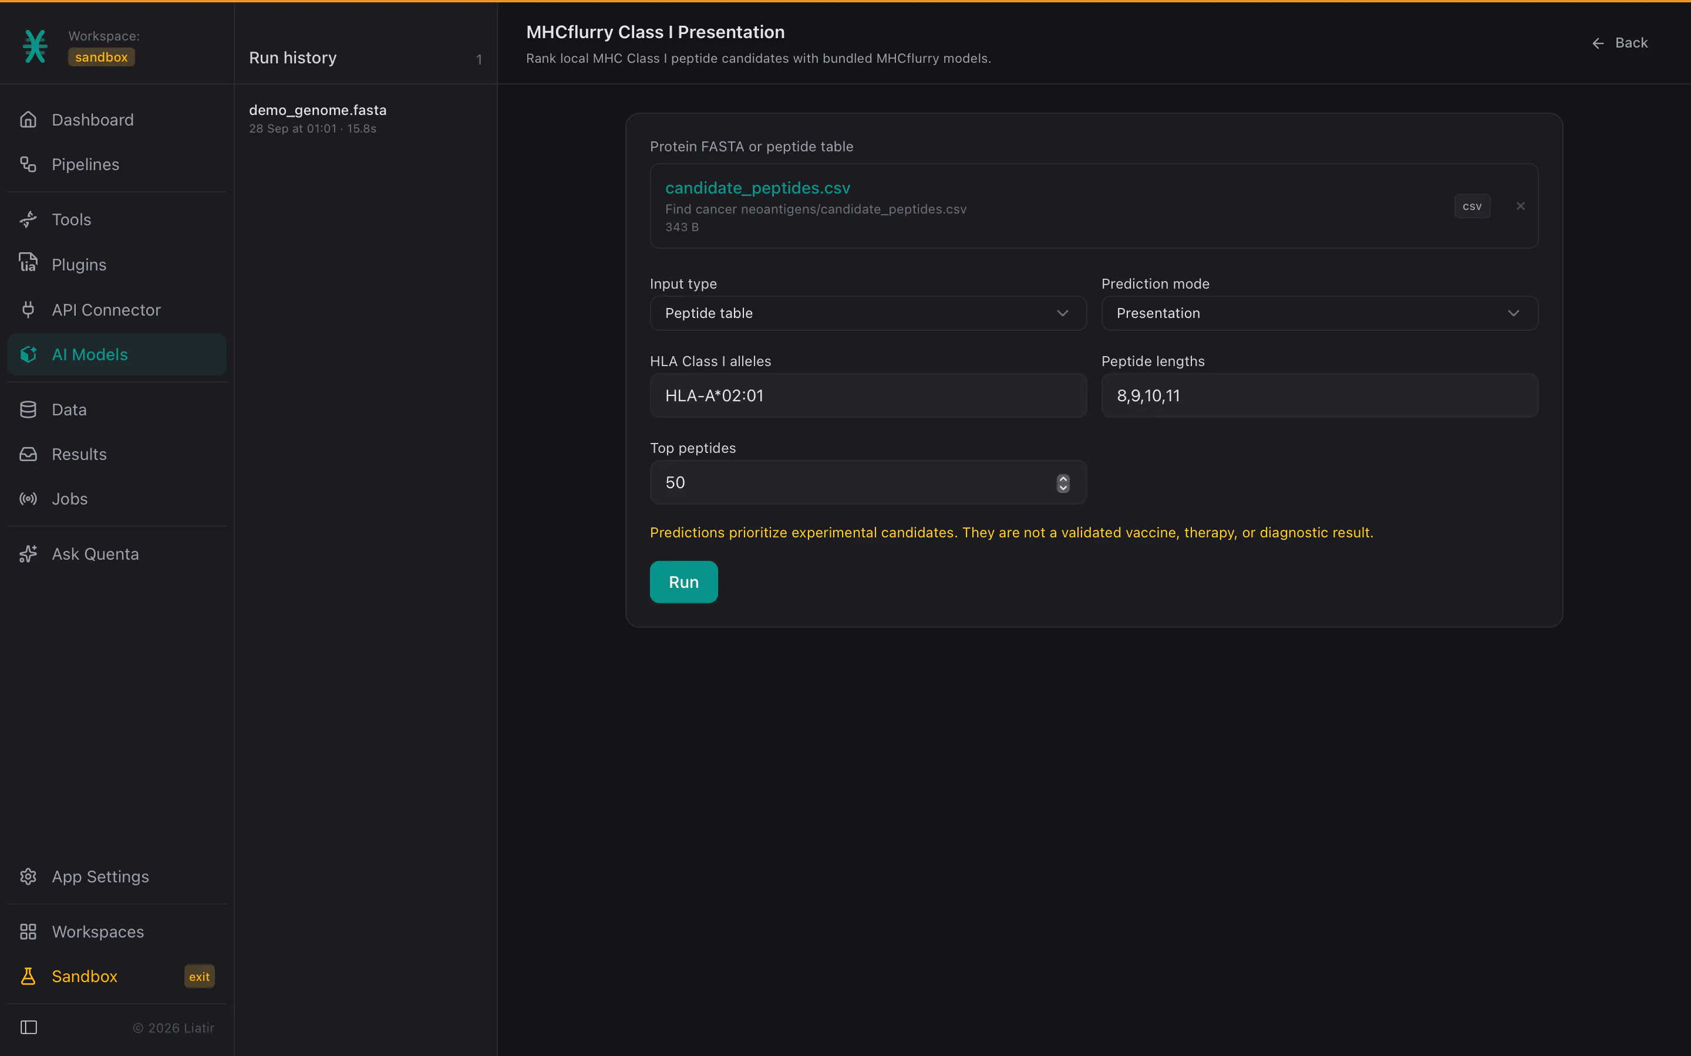This screenshot has height=1056, width=1691.
Task: Select the Tools icon
Action: coord(28,219)
